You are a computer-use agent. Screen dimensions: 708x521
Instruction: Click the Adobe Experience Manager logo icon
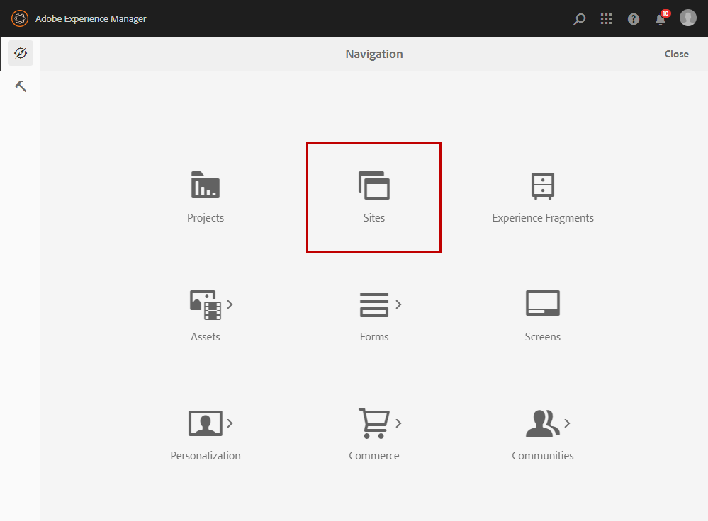point(19,18)
